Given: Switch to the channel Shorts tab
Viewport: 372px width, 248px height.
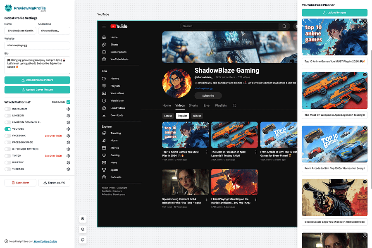Looking at the screenshot, I should click(x=193, y=106).
